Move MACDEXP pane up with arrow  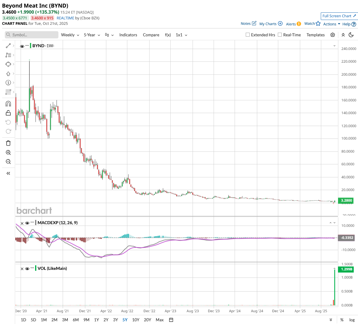pyautogui.click(x=330, y=223)
